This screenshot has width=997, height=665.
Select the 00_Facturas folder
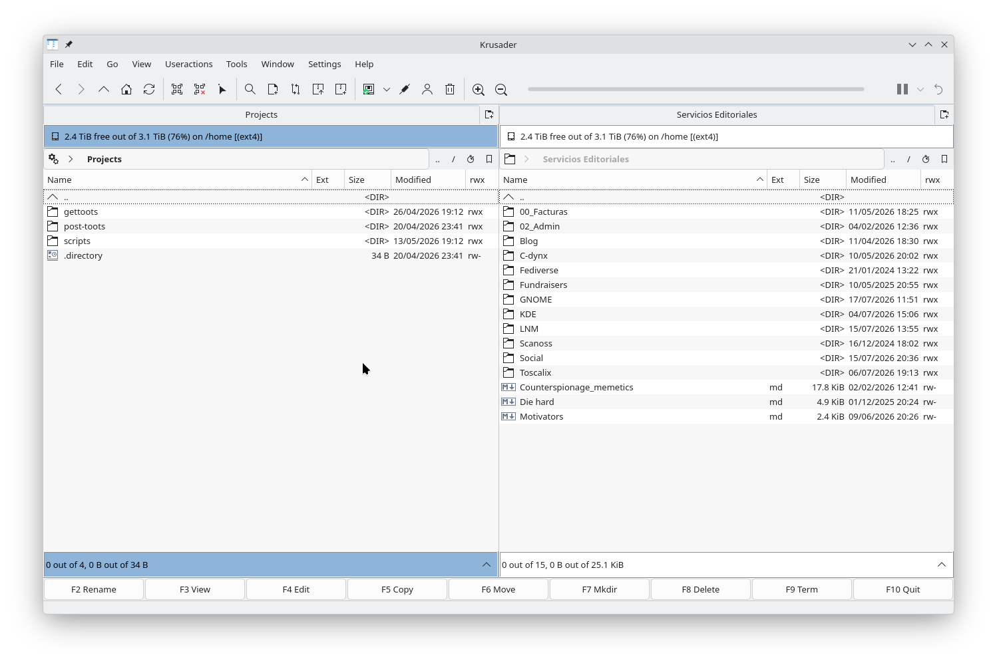[726, 211]
